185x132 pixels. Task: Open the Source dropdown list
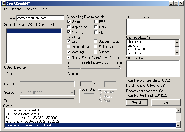(72, 93)
